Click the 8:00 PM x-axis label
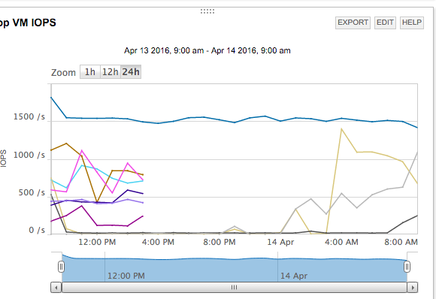The height and width of the screenshot is (299, 436). [x=220, y=242]
